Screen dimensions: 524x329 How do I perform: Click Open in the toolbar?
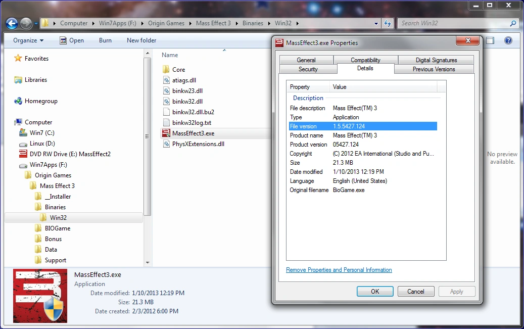(72, 40)
